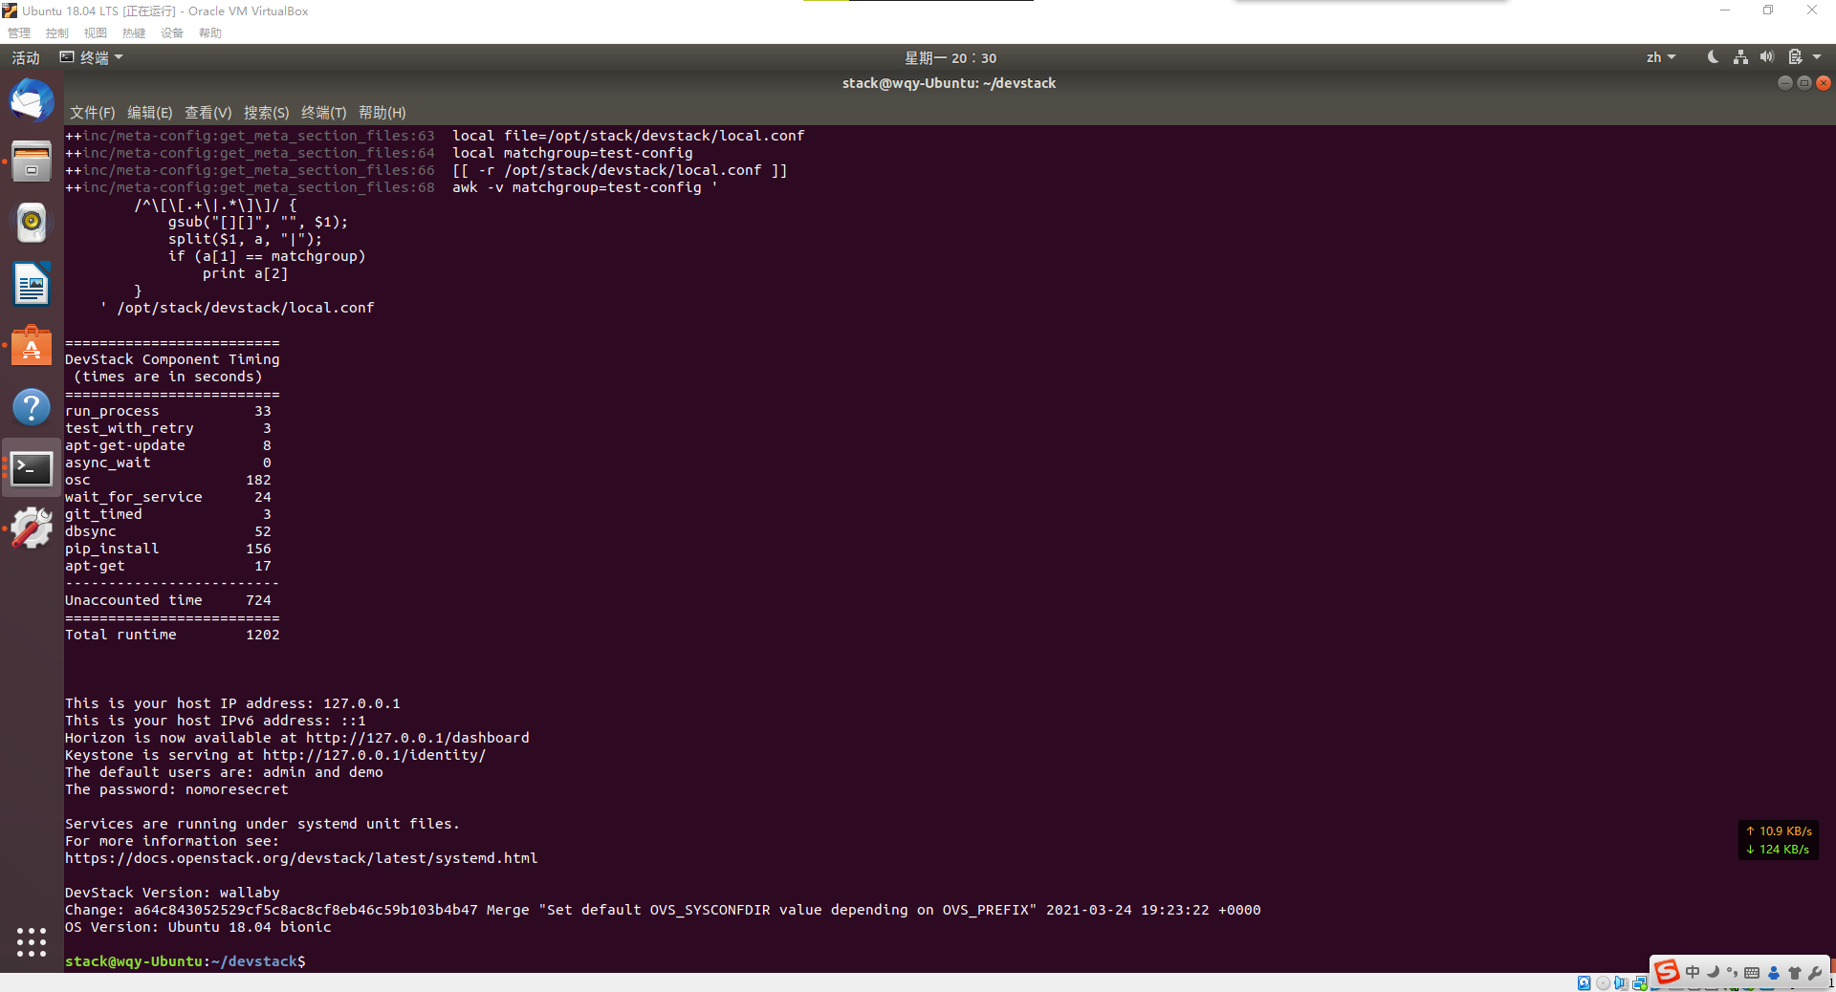Click 'The password: nomoresecret' line
Image resolution: width=1836 pixels, height=992 pixels.
[177, 789]
